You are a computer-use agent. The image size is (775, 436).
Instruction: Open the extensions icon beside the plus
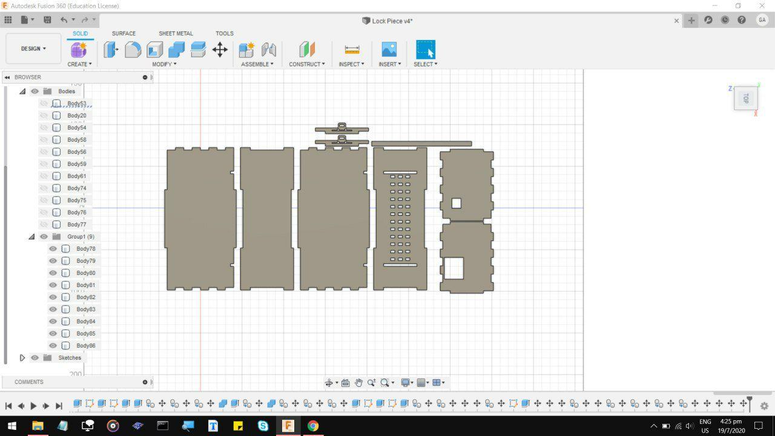(708, 20)
